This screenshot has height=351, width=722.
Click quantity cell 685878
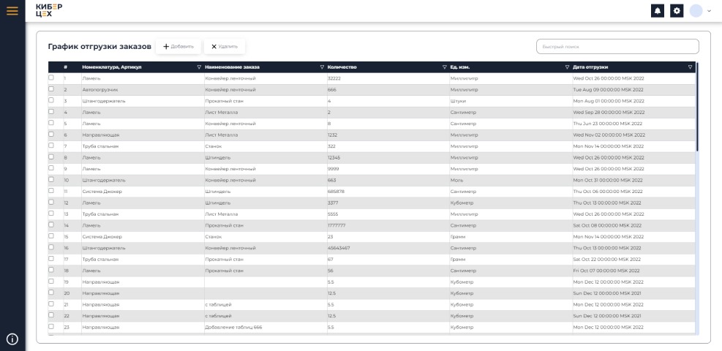(388, 192)
